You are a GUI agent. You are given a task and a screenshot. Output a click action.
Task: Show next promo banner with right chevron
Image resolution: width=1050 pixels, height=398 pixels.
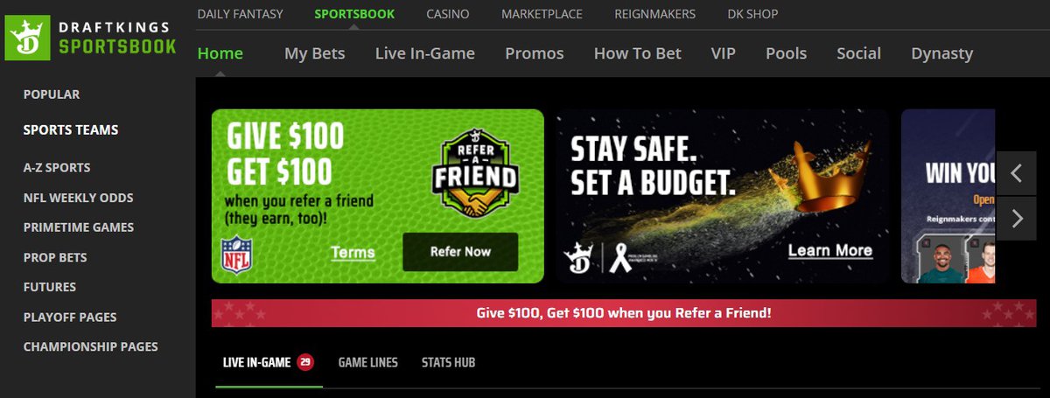tap(1016, 218)
